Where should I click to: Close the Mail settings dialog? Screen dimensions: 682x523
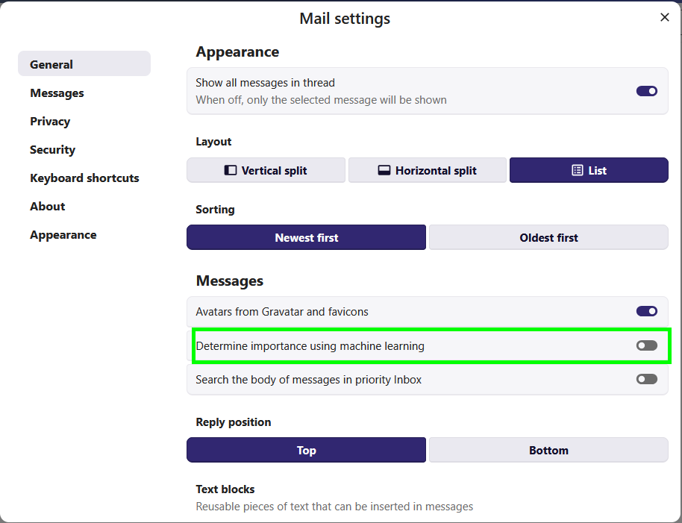(x=664, y=17)
